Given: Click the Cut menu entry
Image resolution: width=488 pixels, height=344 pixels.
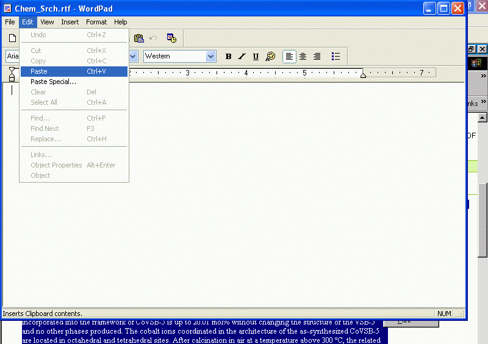Looking at the screenshot, I should pos(74,51).
